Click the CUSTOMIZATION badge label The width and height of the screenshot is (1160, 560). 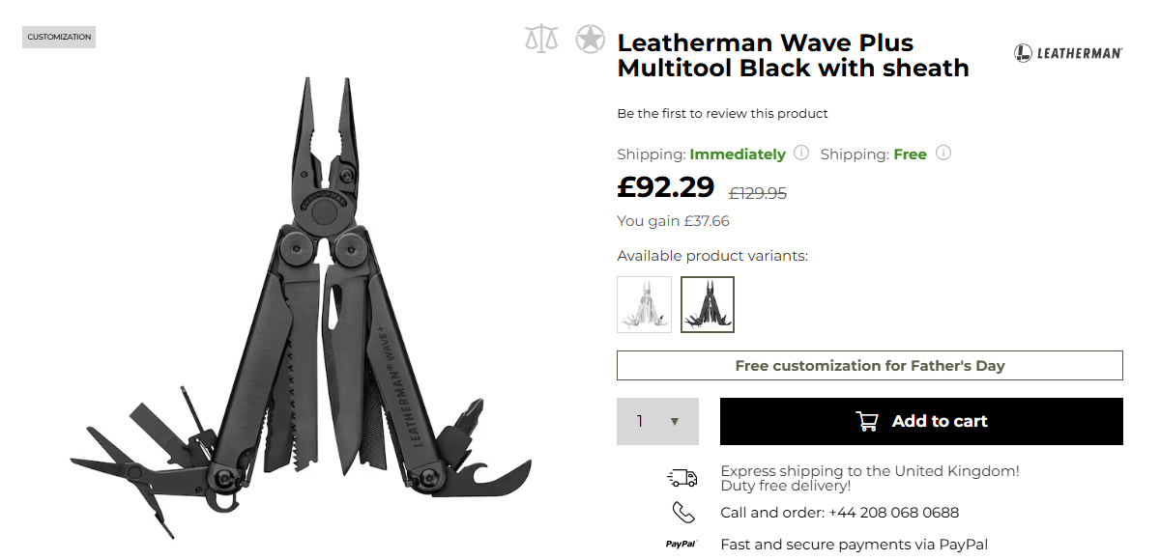click(x=59, y=37)
